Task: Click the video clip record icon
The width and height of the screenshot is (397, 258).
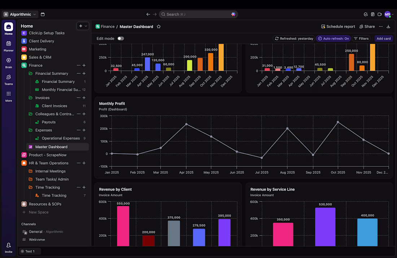Action: click(380, 14)
